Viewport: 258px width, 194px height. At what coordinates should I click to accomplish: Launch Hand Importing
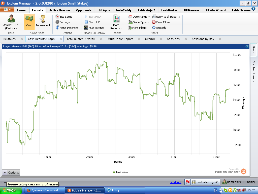[x=67, y=28]
